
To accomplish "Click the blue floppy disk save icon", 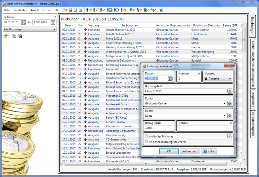I will [71, 10].
